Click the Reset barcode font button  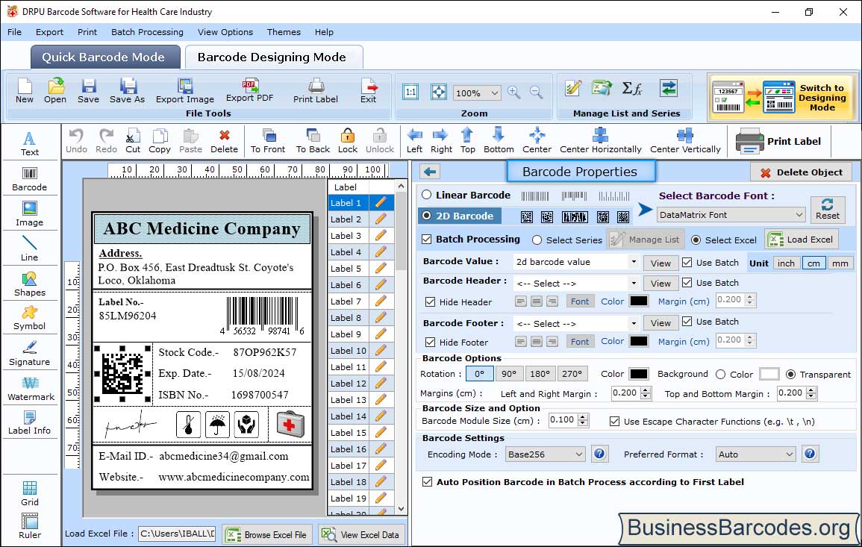click(x=828, y=210)
